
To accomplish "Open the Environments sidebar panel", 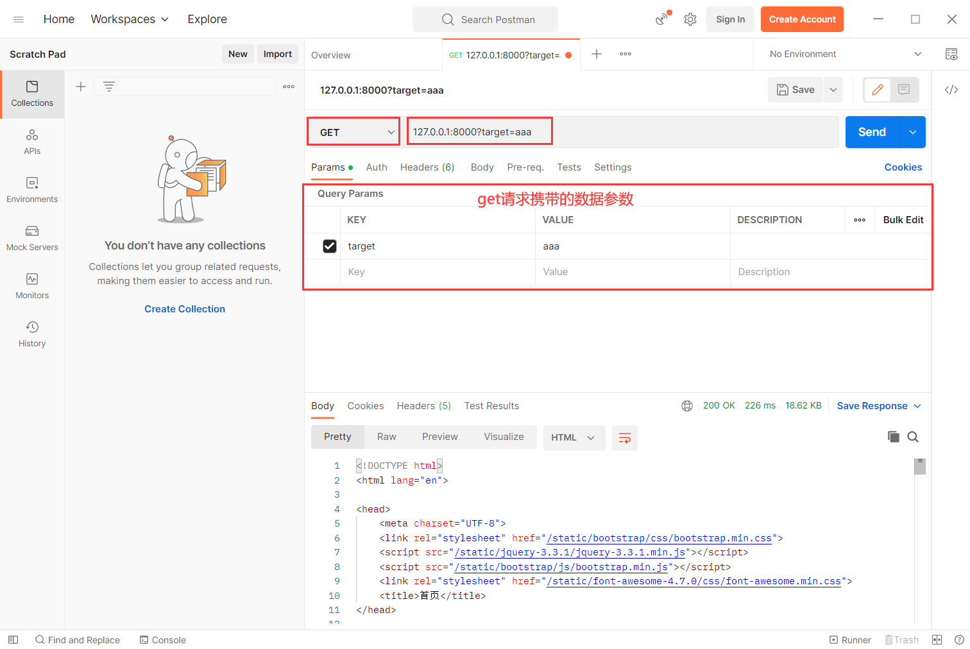I will point(32,190).
